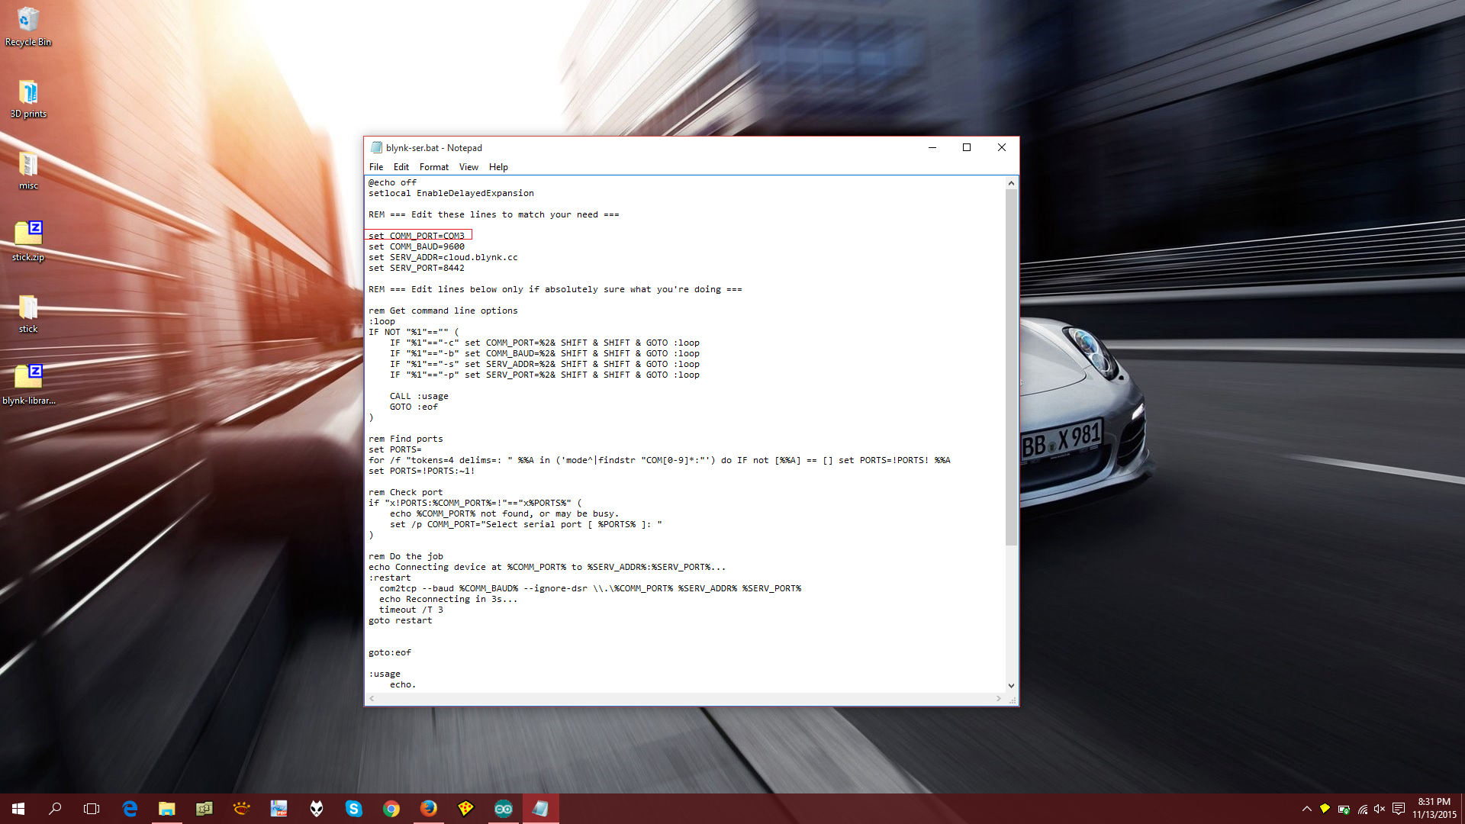
Task: Open the Windows Start menu
Action: (18, 809)
